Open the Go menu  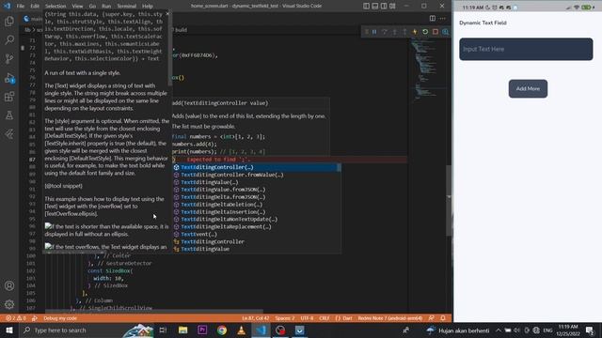(92, 7)
